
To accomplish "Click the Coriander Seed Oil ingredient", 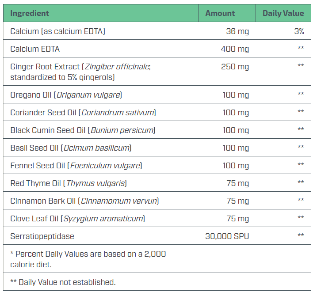I will click(x=83, y=112).
